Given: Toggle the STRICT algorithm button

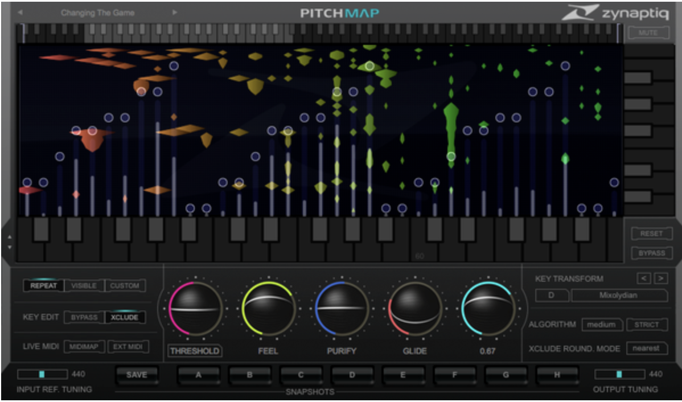Looking at the screenshot, I should [647, 325].
